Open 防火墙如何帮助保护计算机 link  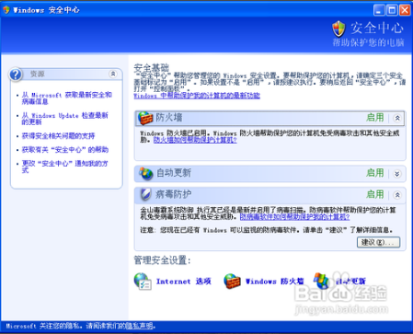[195, 140]
